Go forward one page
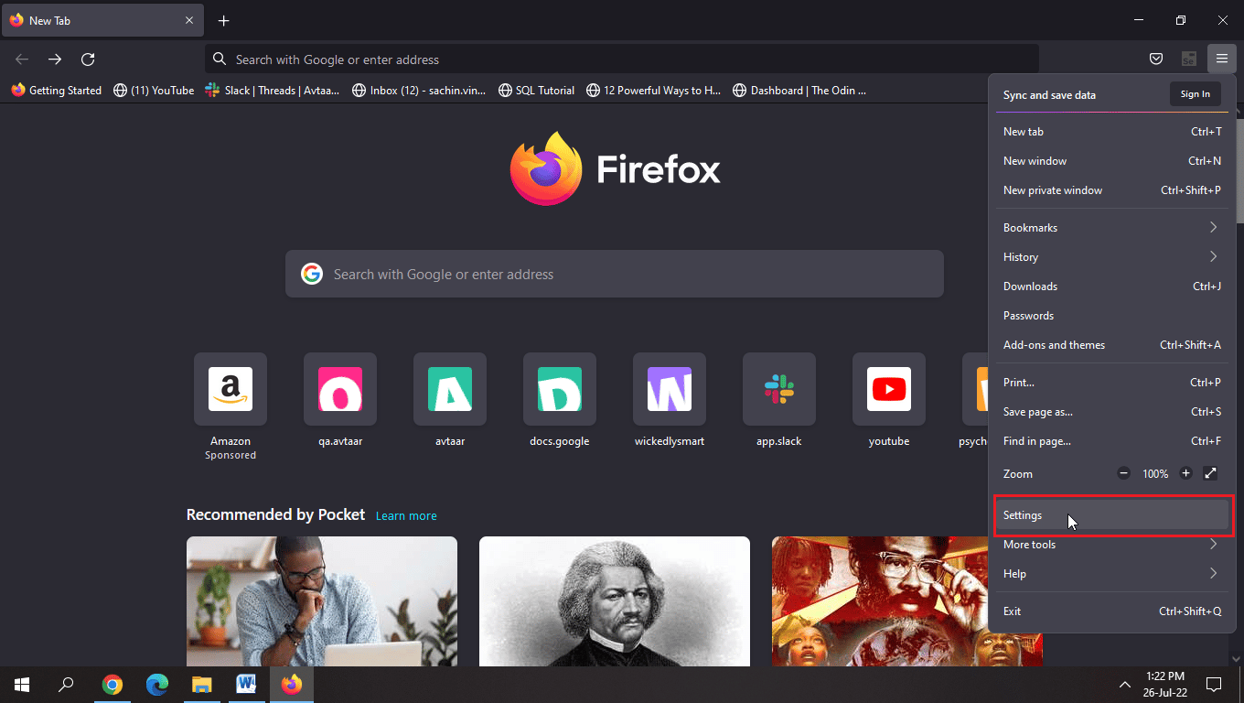 (55, 59)
